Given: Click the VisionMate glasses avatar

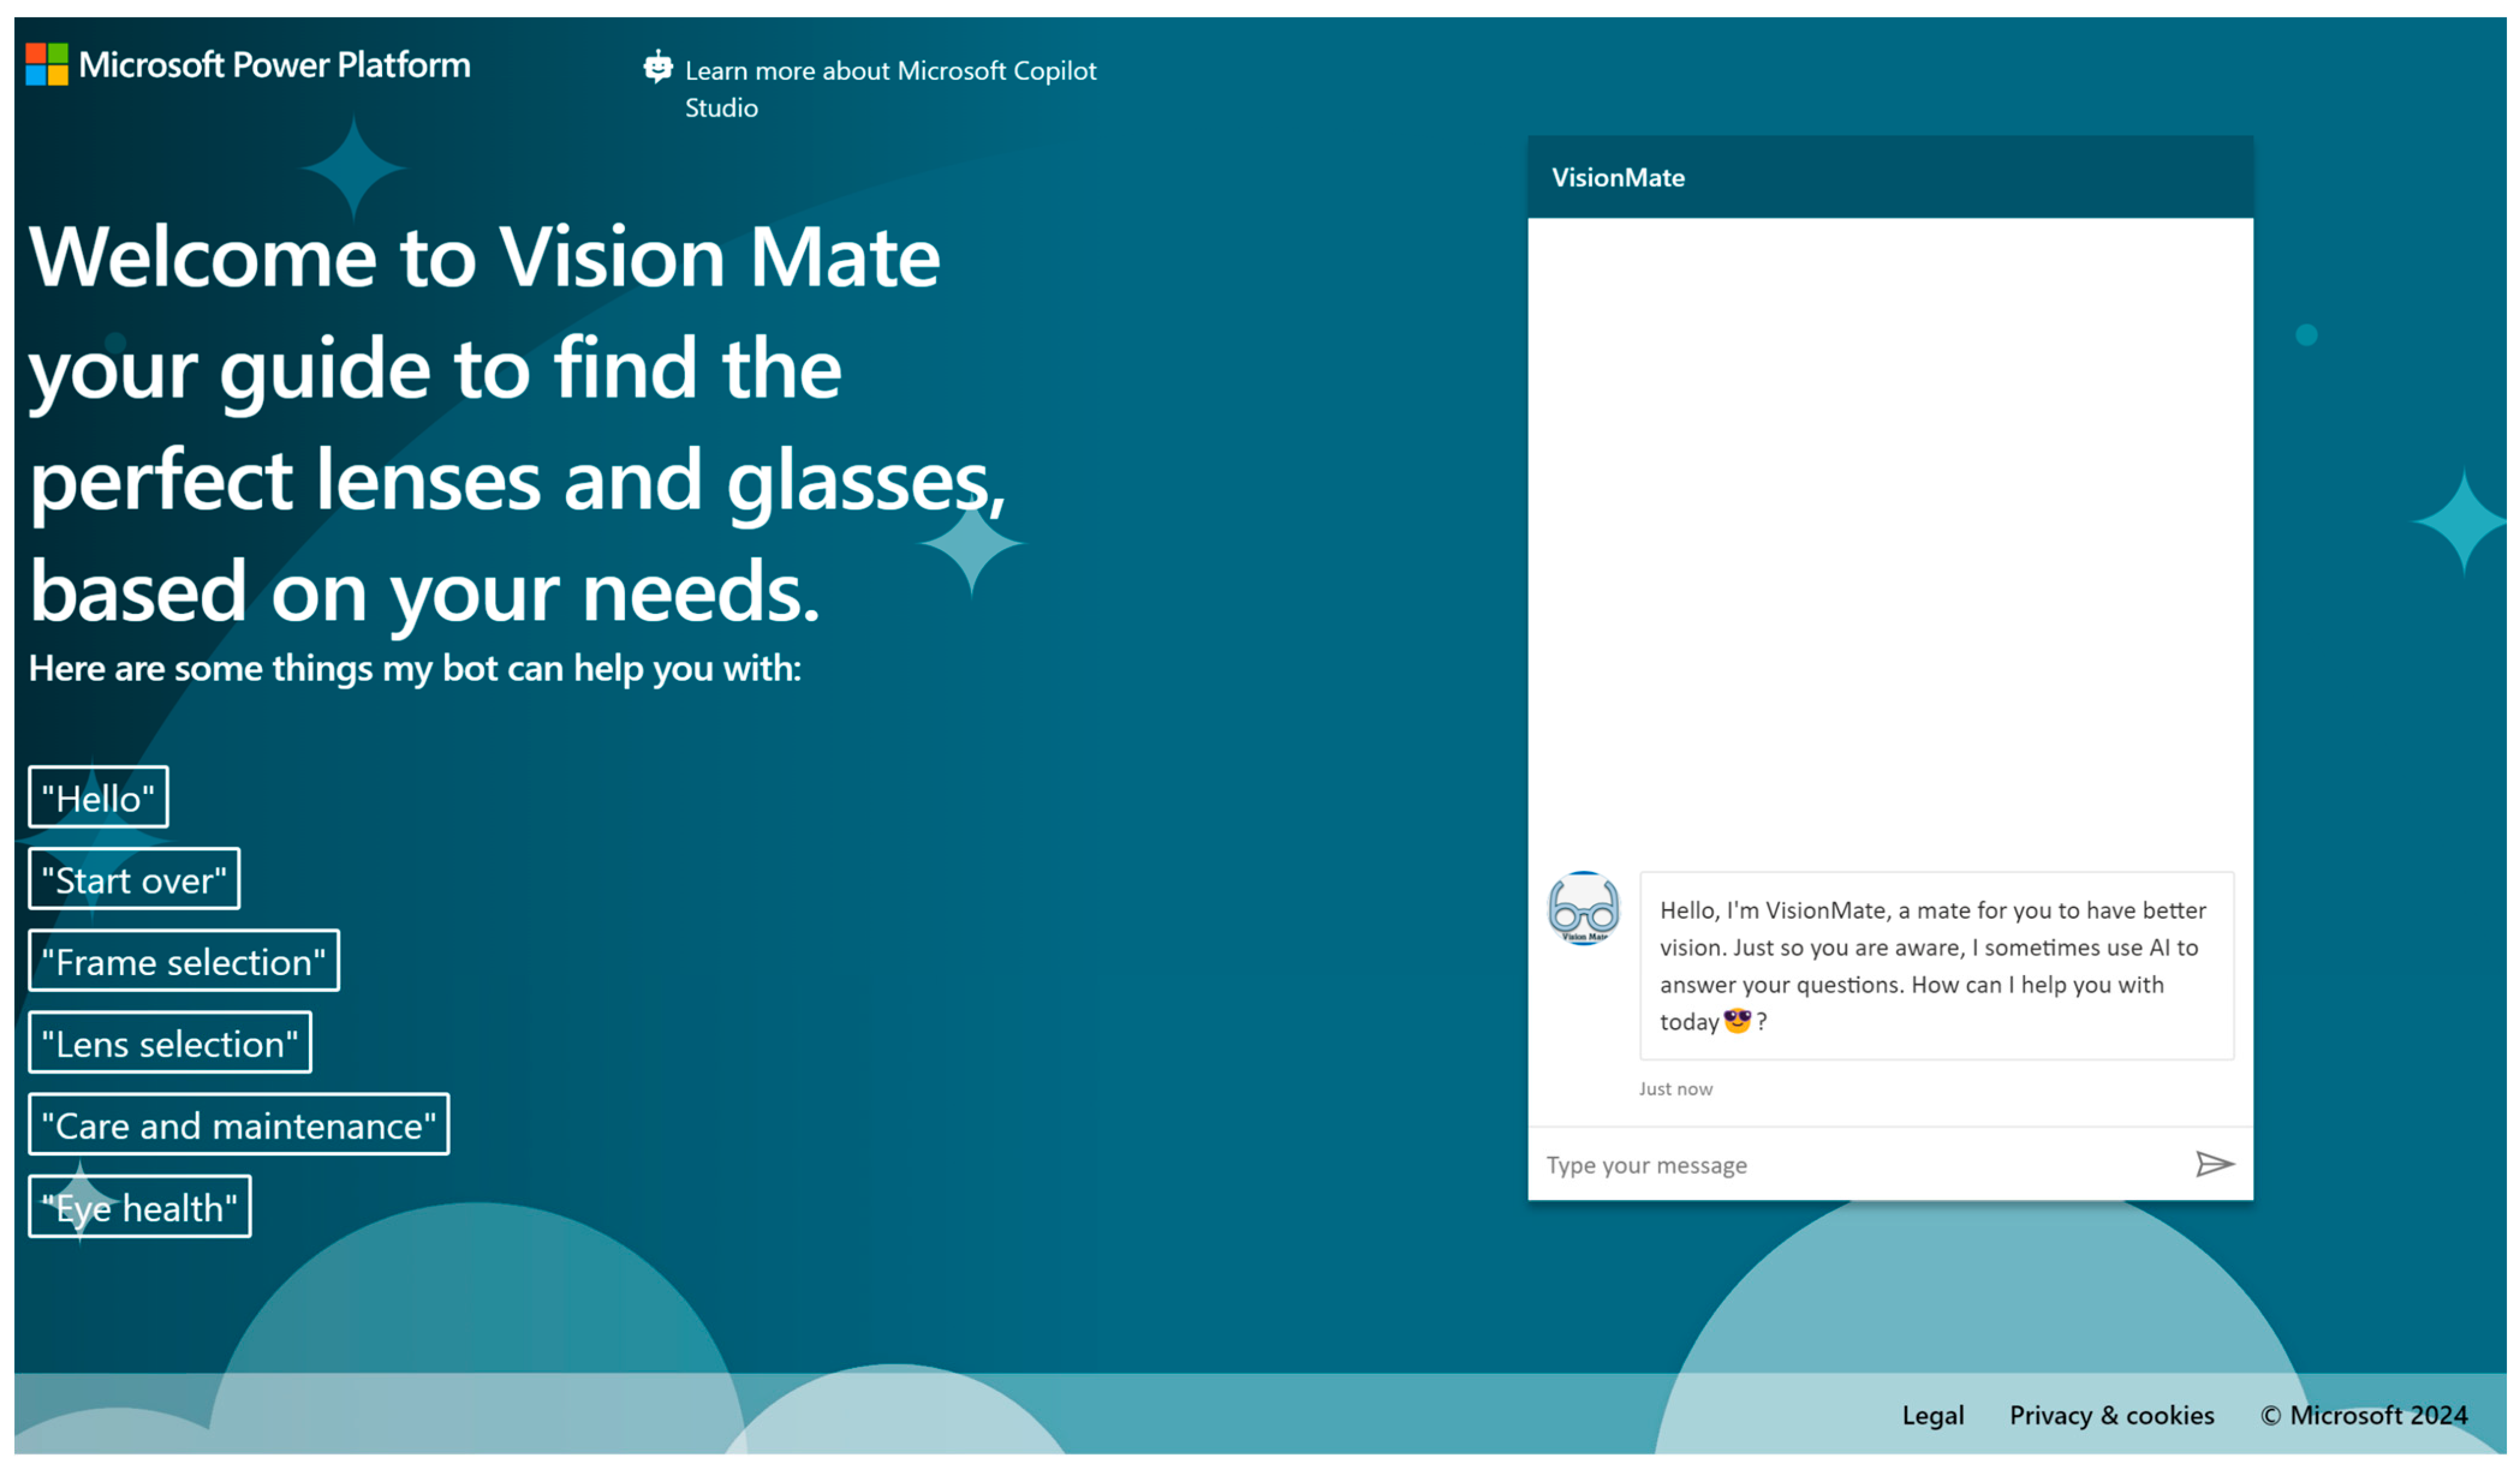Looking at the screenshot, I should (1583, 907).
